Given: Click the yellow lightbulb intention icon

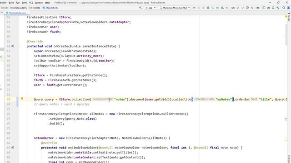Looking at the screenshot, I should click(22, 99).
